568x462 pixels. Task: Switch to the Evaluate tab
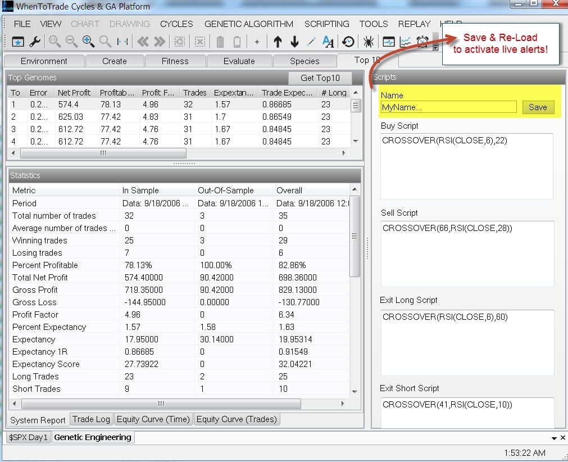click(x=239, y=61)
